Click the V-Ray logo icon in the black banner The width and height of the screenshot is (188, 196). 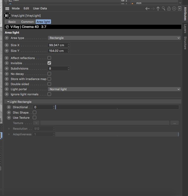pos(7,27)
